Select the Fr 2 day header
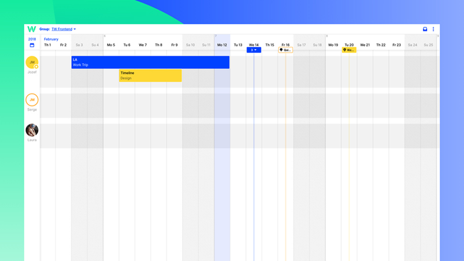 pyautogui.click(x=63, y=45)
